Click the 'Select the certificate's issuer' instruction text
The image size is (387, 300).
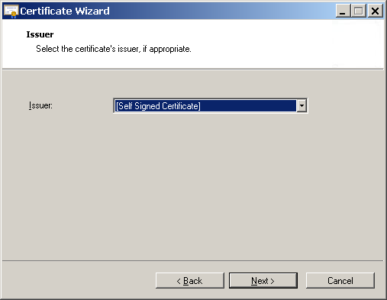click(114, 49)
